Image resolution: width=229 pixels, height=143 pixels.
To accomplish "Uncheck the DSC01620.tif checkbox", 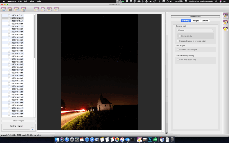I will coord(9,24).
